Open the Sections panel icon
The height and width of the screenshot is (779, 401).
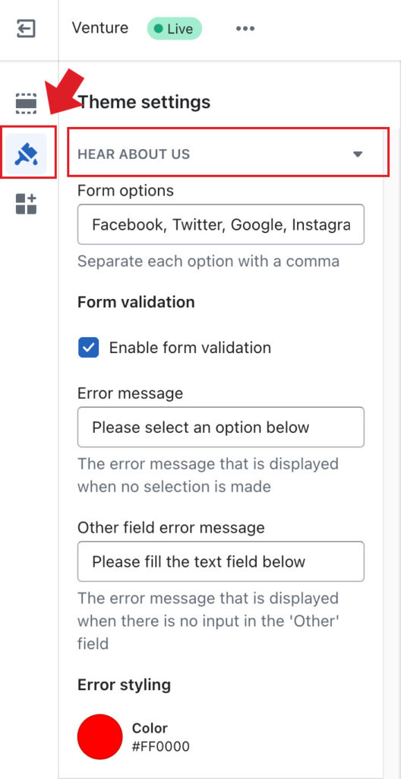(x=26, y=103)
